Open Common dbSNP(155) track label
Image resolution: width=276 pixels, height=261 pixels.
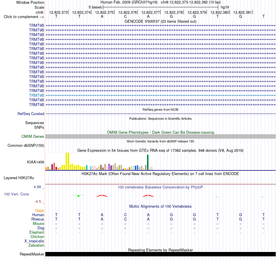point(26,145)
